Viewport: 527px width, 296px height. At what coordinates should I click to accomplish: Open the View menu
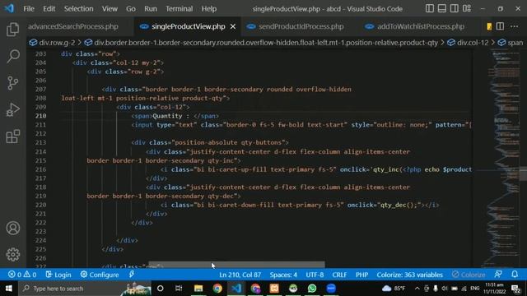110,9
